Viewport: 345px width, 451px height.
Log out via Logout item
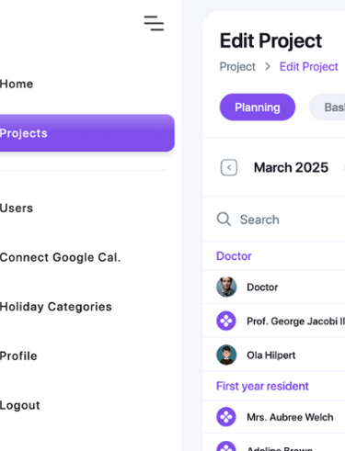click(20, 405)
